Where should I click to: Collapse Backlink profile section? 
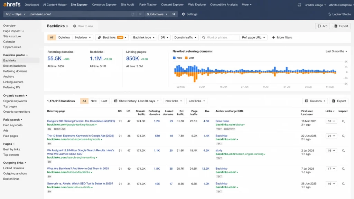[15, 55]
